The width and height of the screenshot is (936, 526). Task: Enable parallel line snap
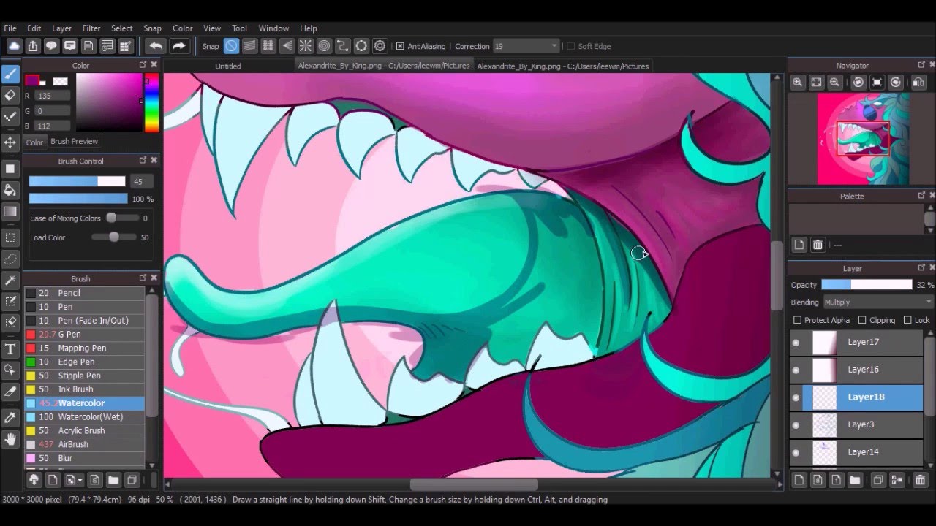point(250,46)
